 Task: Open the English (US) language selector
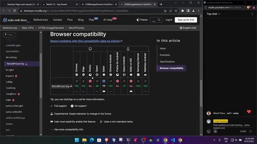tap(188, 28)
